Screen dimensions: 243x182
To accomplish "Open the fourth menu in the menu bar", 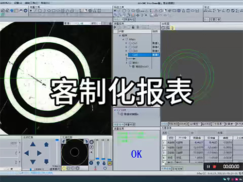I will point(46,3).
